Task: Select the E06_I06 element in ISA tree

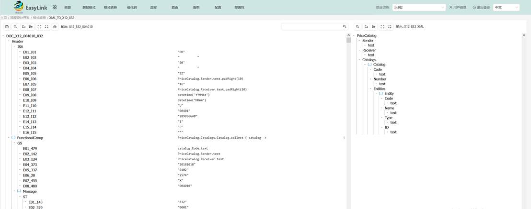Action: tap(29, 79)
